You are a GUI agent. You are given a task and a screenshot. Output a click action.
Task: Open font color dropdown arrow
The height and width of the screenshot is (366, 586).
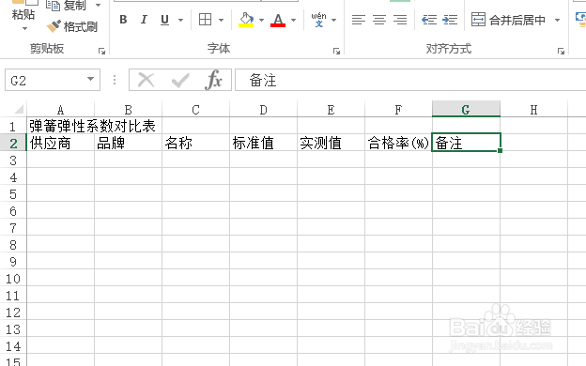[293, 20]
